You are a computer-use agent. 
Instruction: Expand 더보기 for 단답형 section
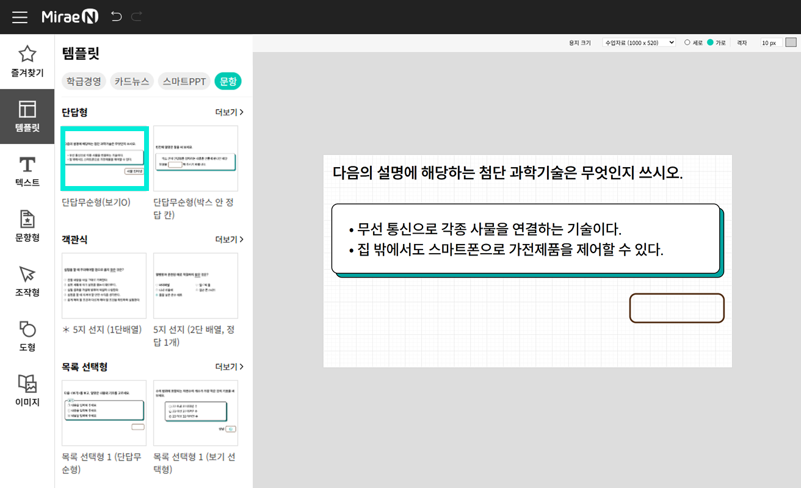(229, 112)
